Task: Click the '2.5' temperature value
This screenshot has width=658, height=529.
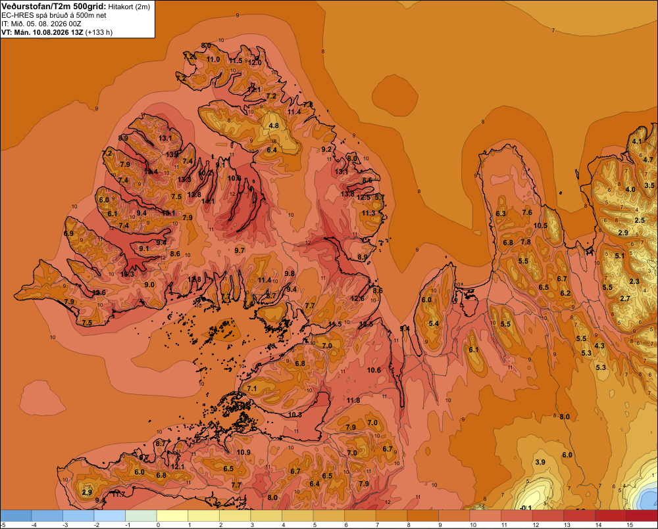Action: 640,220
